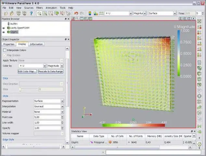The image size is (206, 156).
Task: Click the Previous Frame playback button
Action: point(200,132)
